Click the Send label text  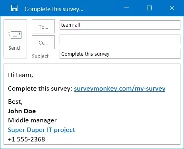pos(14,48)
